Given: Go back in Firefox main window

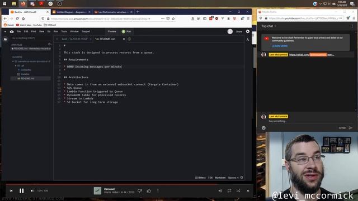Looking at the screenshot, I should [5, 18].
